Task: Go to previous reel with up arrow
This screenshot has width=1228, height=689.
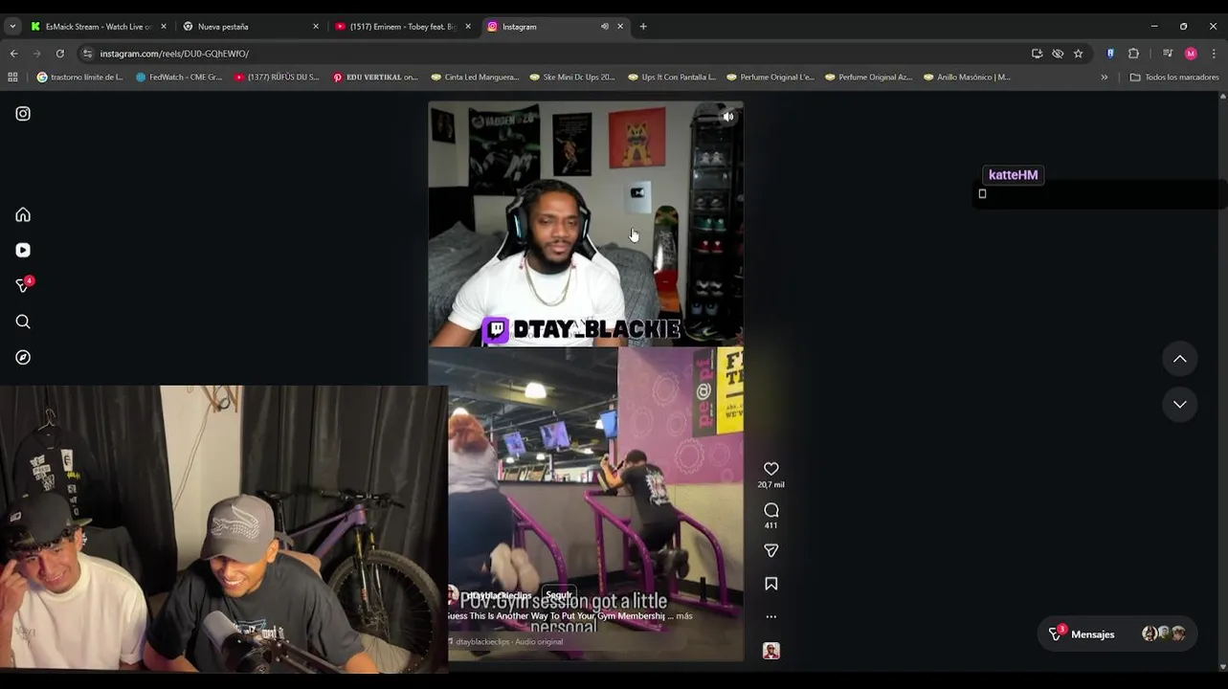Action: (1180, 359)
